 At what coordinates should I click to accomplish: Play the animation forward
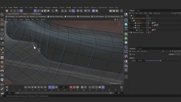pos(35,87)
